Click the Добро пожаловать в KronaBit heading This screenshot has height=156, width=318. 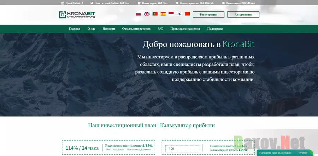pos(198,44)
